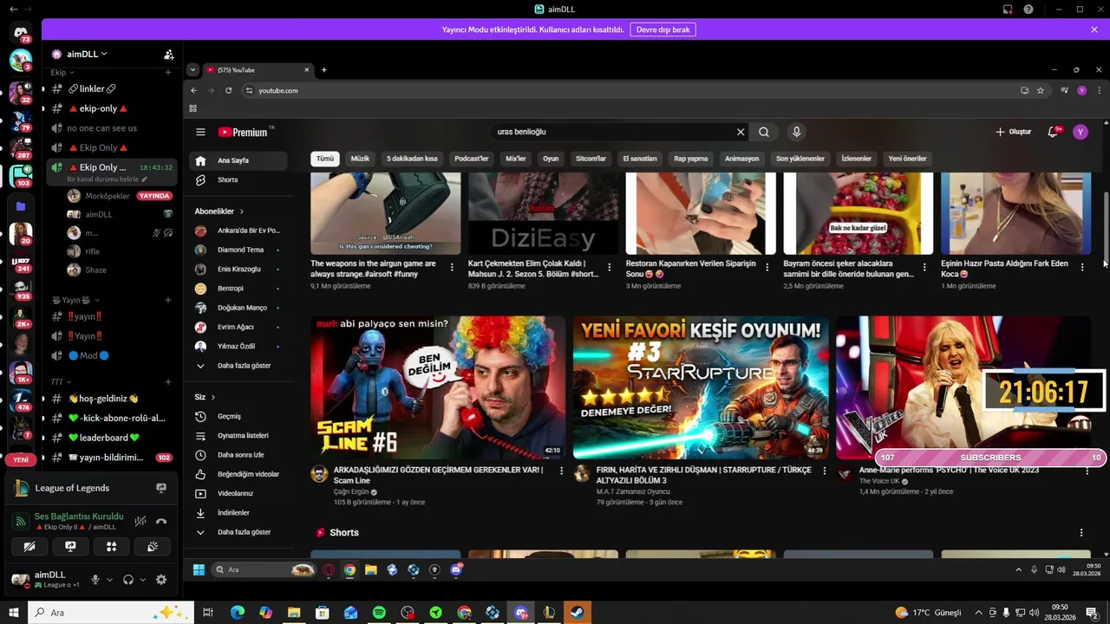This screenshot has width=1110, height=624.
Task: Expand the Abonelikler section arrow
Action: point(242,211)
